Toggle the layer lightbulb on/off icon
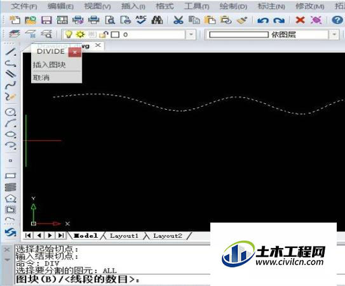Image resolution: width=345 pixels, height=286 pixels. pos(69,34)
